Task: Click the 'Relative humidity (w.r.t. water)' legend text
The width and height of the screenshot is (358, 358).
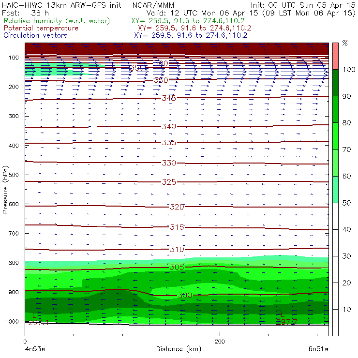Action: pyautogui.click(x=57, y=21)
